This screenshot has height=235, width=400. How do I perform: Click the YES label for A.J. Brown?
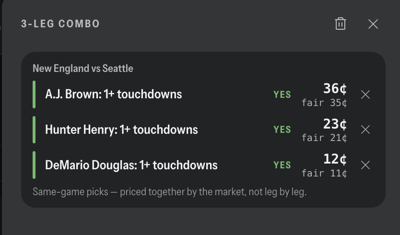pos(282,94)
